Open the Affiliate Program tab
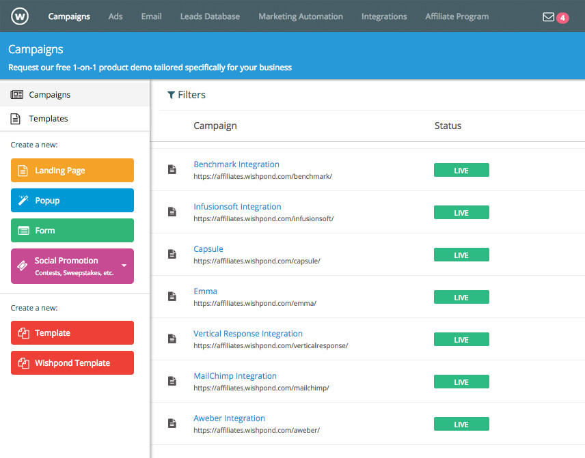 (457, 16)
